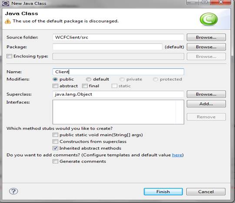The height and width of the screenshot is (203, 235).
Task: Select the public modifier radio button
Action: [x=55, y=79]
